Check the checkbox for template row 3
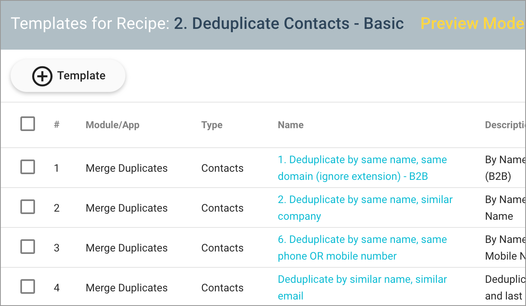526x306 pixels. pyautogui.click(x=27, y=247)
